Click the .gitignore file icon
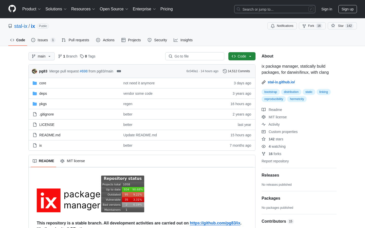365x228 pixels. pos(35,114)
